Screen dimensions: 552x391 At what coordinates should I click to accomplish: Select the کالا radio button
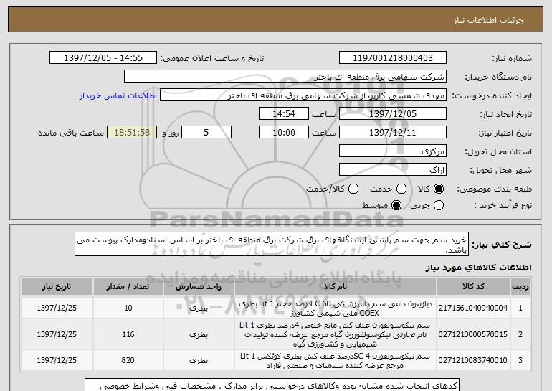coord(439,189)
